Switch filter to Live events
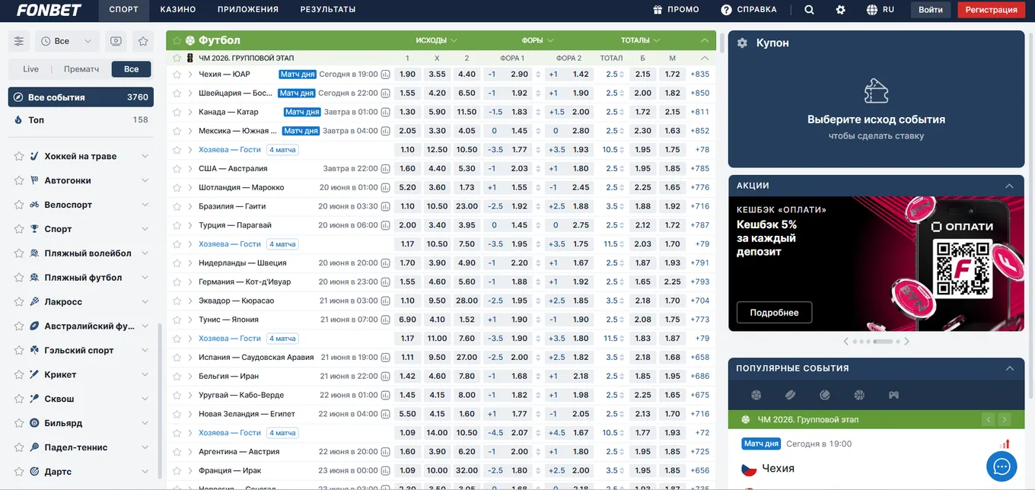This screenshot has height=490, width=1035. [30, 69]
